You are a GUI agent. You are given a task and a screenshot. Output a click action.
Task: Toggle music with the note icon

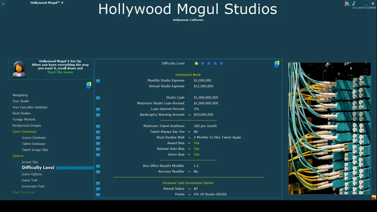[x=354, y=4]
